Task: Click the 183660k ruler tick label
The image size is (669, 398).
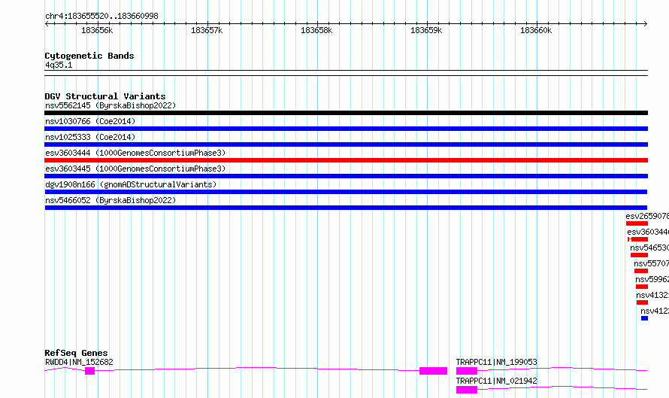Action: coord(536,31)
